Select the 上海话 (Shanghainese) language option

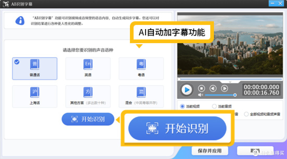[35, 97]
